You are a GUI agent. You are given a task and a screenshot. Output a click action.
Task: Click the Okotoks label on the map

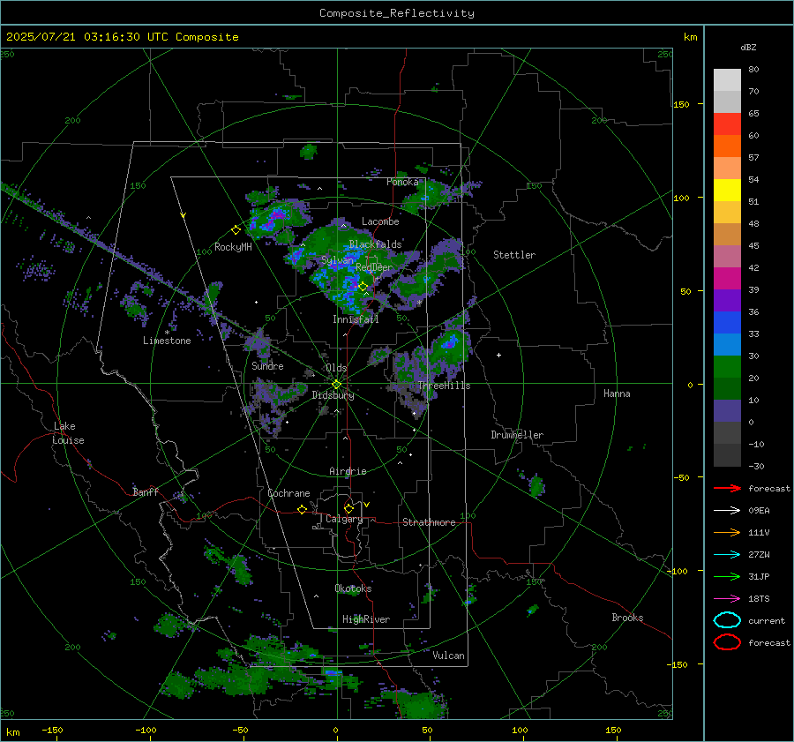pos(353,588)
